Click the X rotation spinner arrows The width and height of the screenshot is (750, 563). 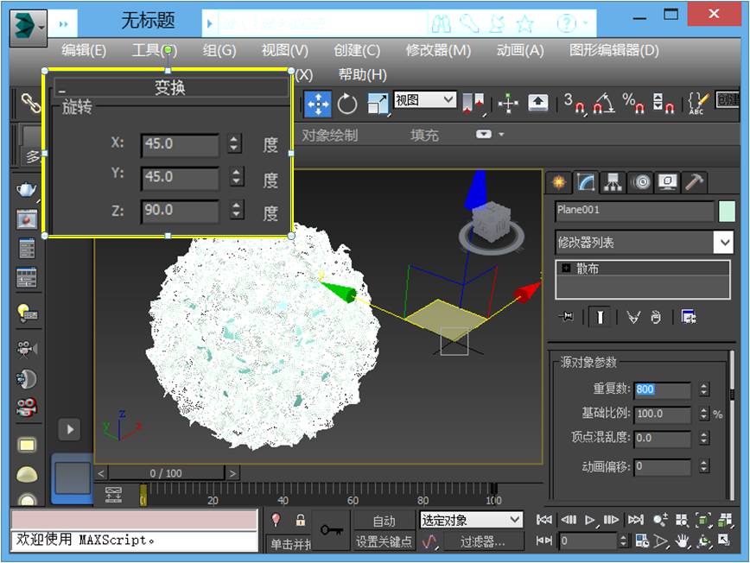click(234, 143)
